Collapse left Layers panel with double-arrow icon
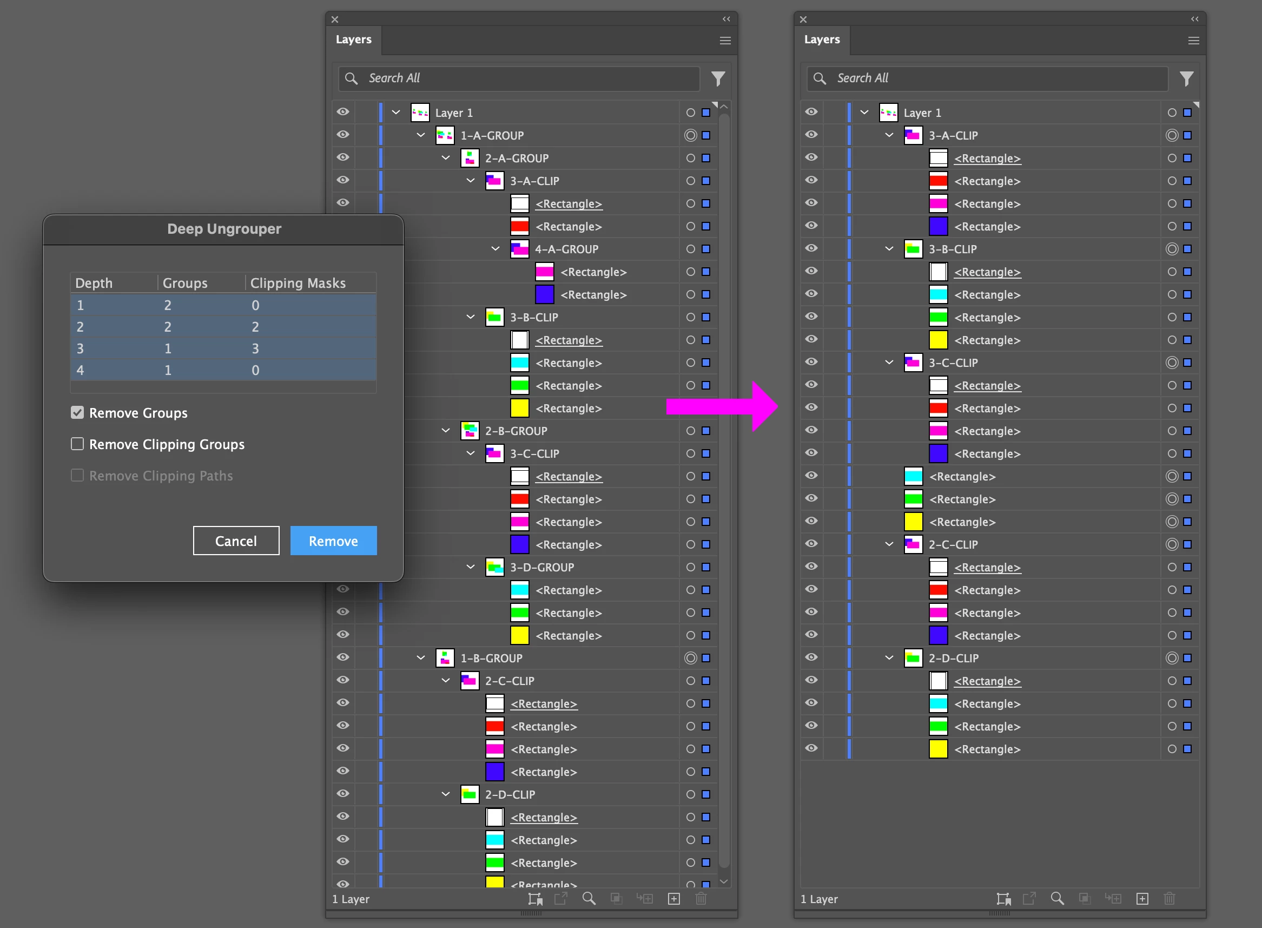This screenshot has width=1262, height=928. [726, 19]
